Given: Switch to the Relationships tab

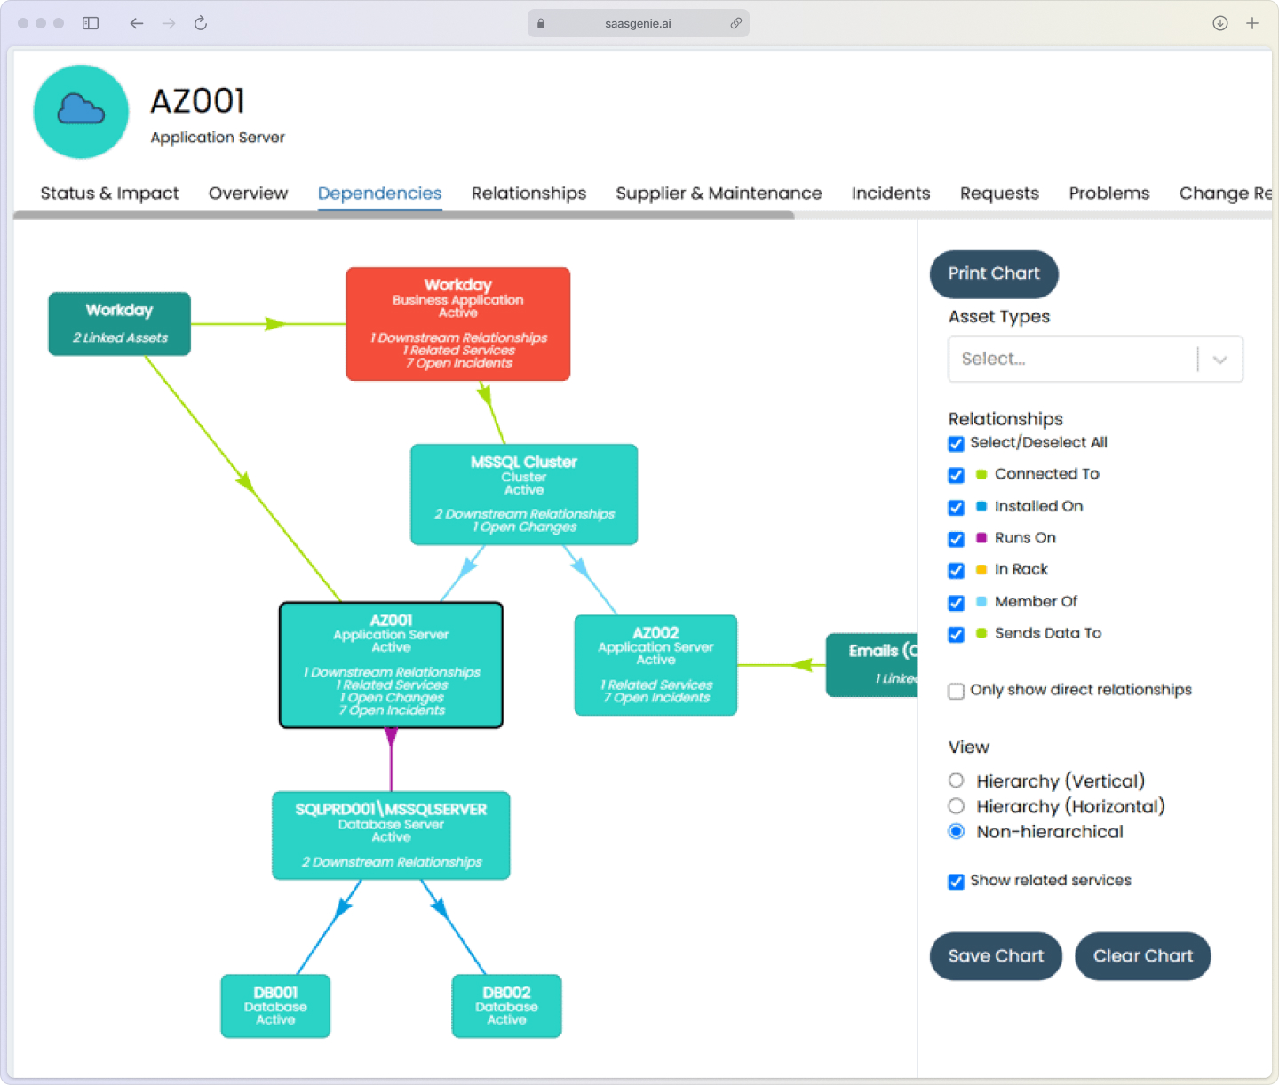Looking at the screenshot, I should (x=528, y=193).
